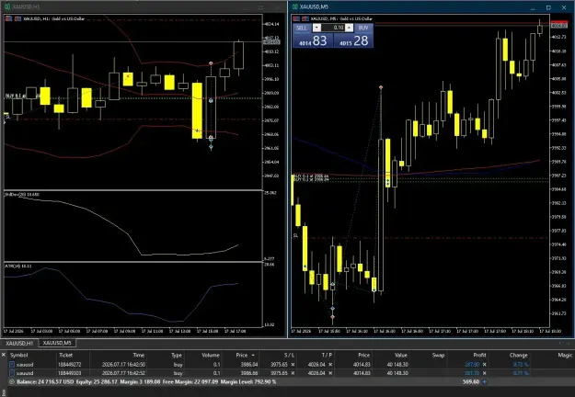Screen dimensions: 575x397
Task: Switch to the XAUUSD,H1 tab
Action: point(19,343)
